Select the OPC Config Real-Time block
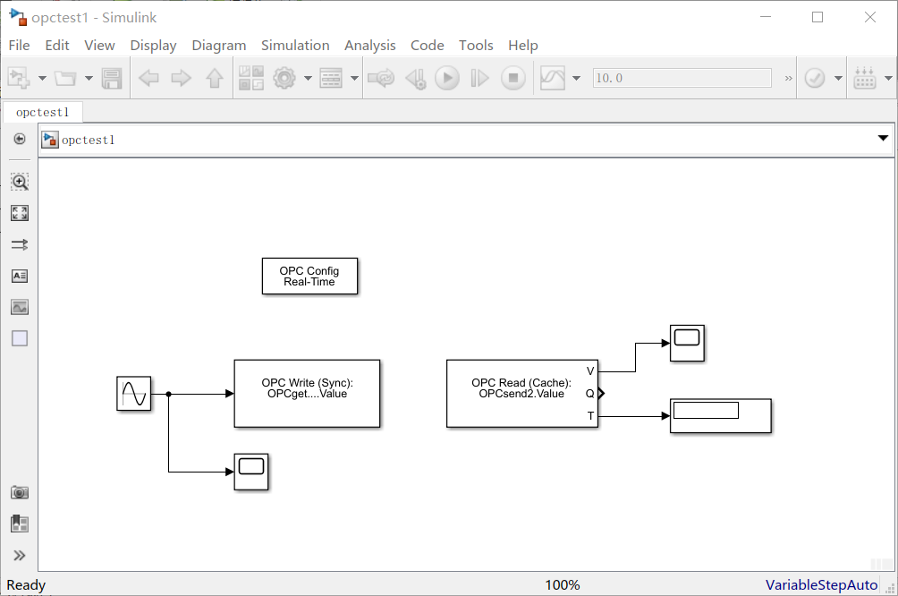This screenshot has width=898, height=596. (x=309, y=277)
